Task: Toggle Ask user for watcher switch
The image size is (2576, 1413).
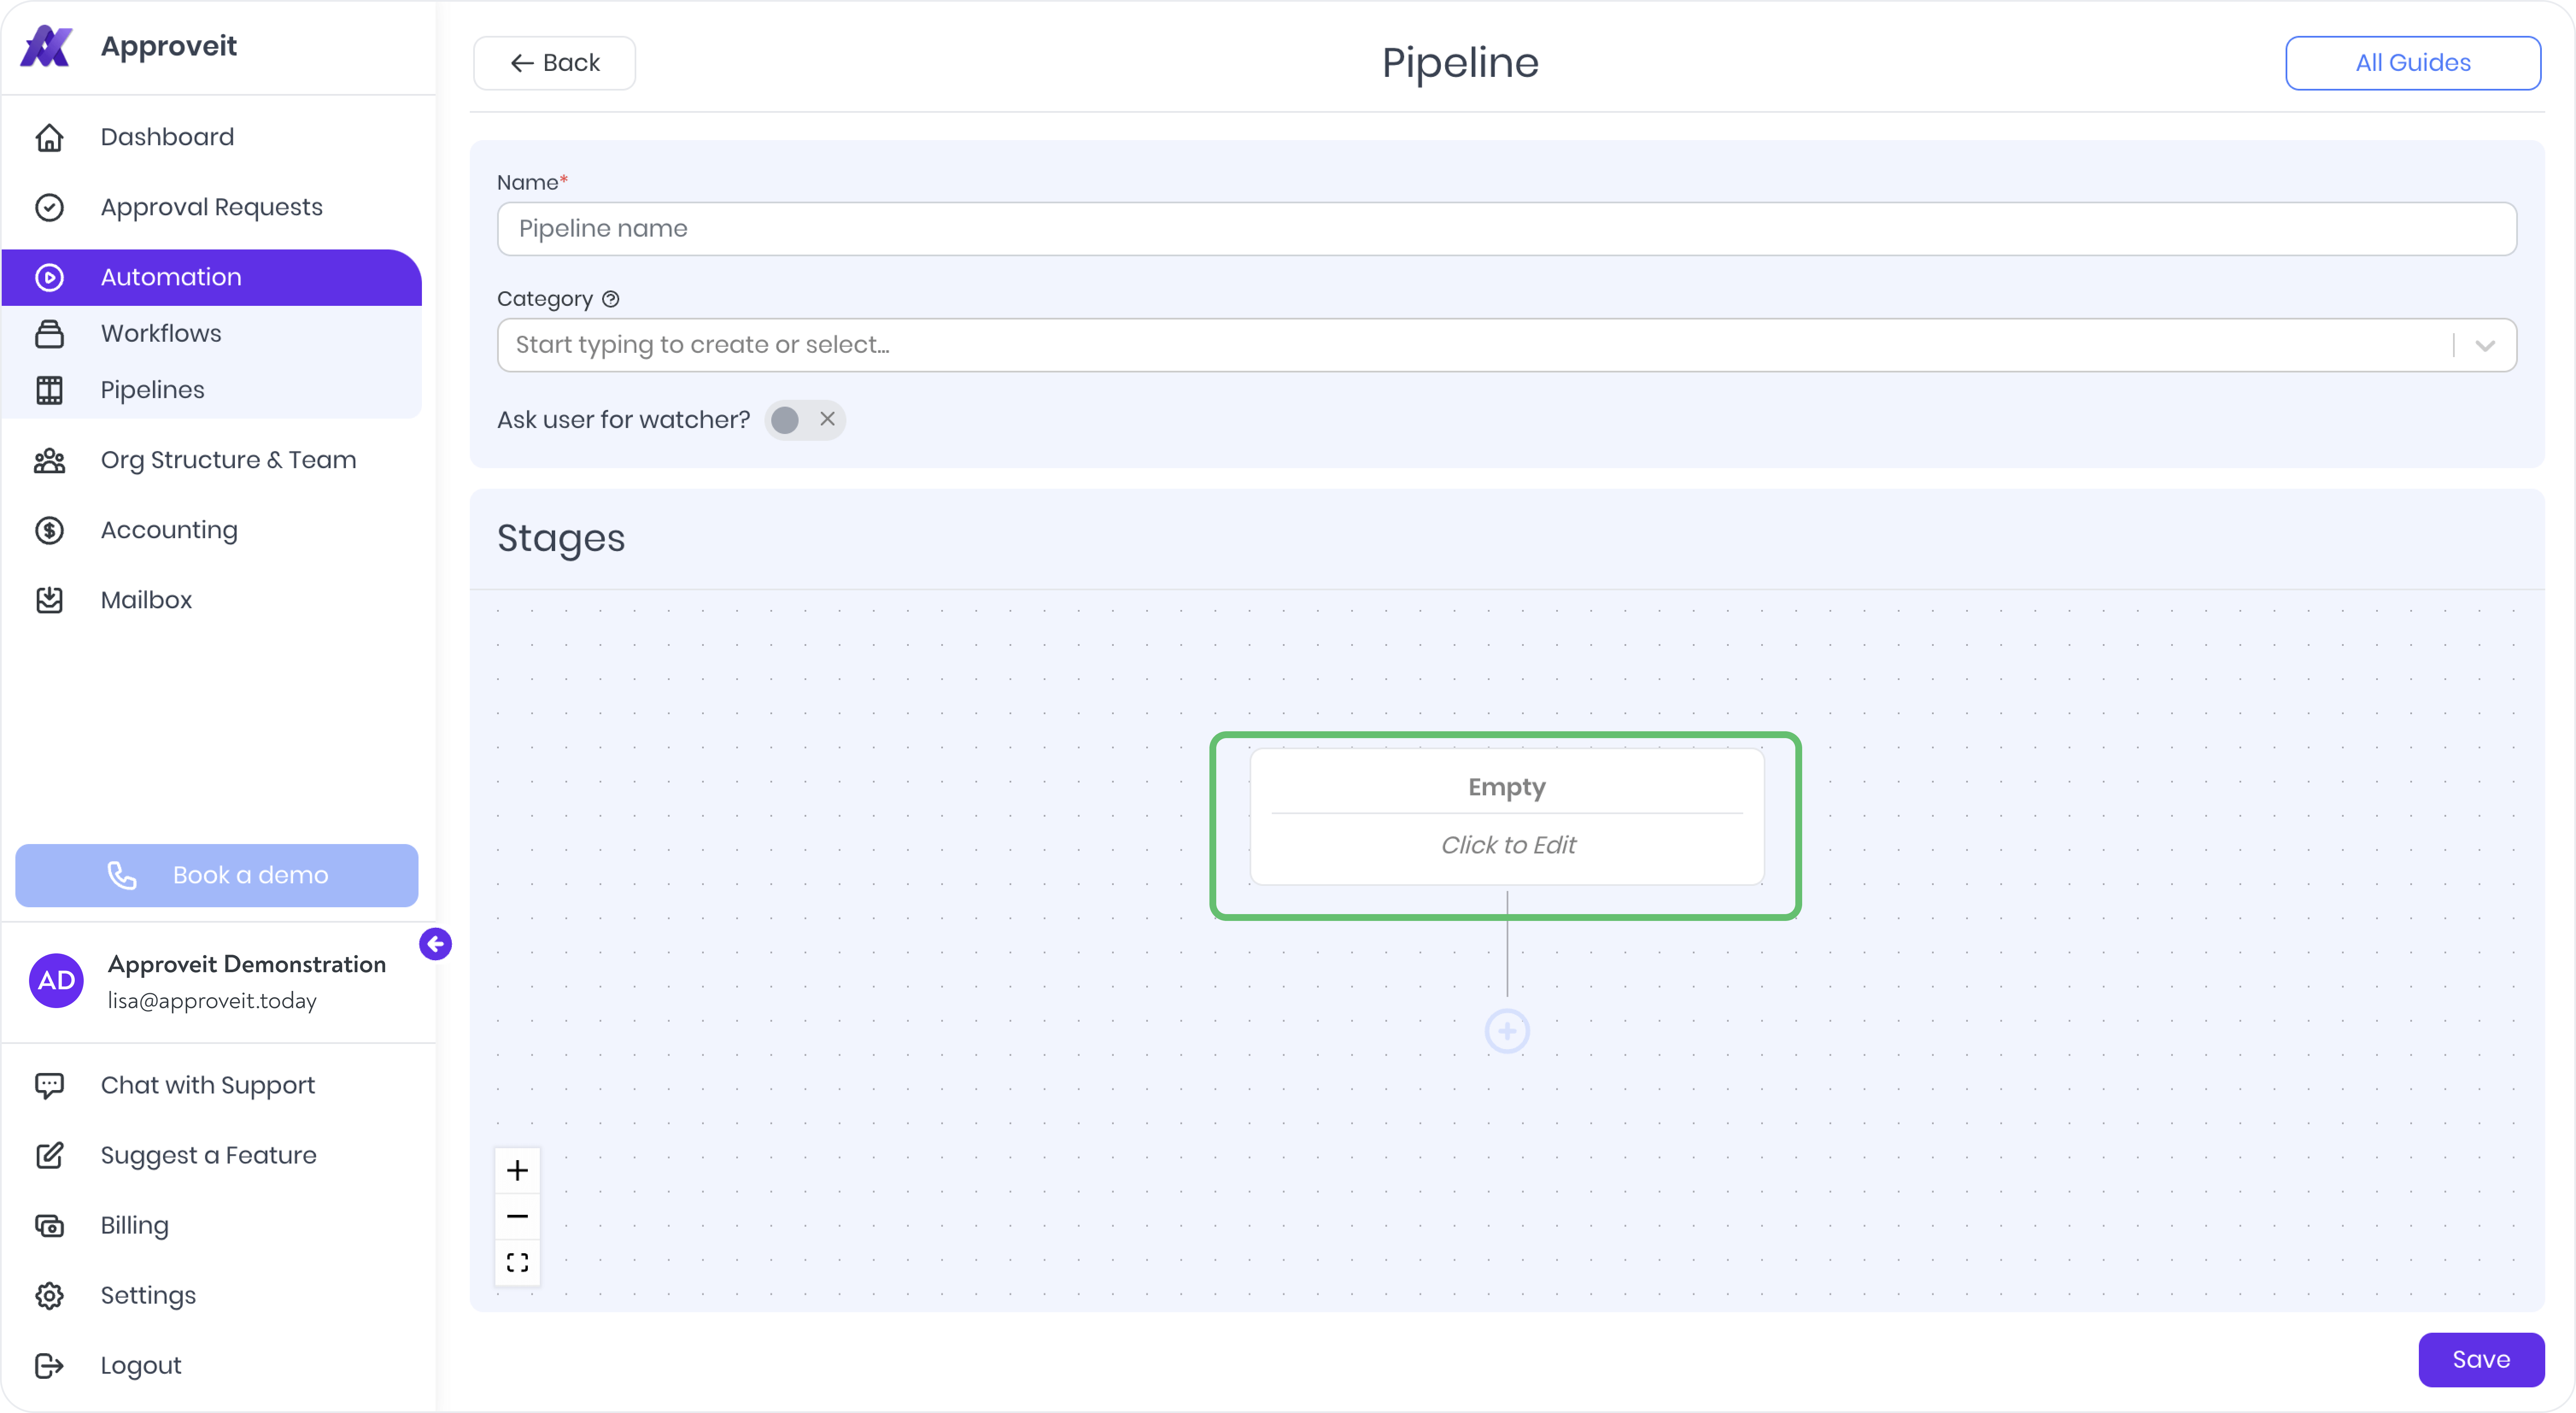Action: pos(805,419)
